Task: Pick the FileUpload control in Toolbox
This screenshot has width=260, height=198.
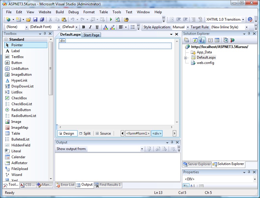Action: [19, 169]
